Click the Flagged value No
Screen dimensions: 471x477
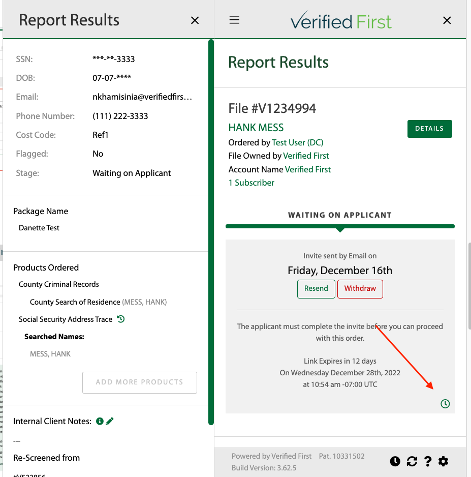98,154
